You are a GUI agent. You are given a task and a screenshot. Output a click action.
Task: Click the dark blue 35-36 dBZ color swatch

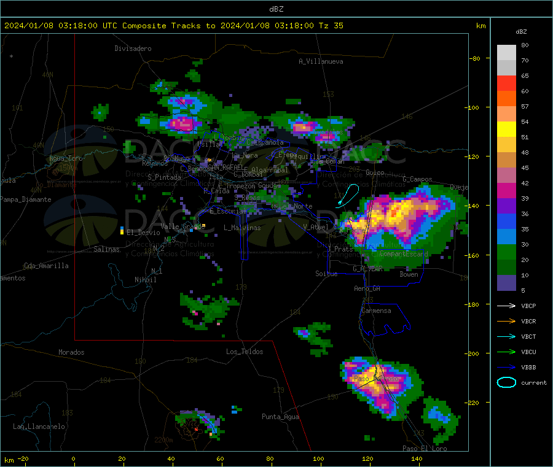click(x=506, y=221)
